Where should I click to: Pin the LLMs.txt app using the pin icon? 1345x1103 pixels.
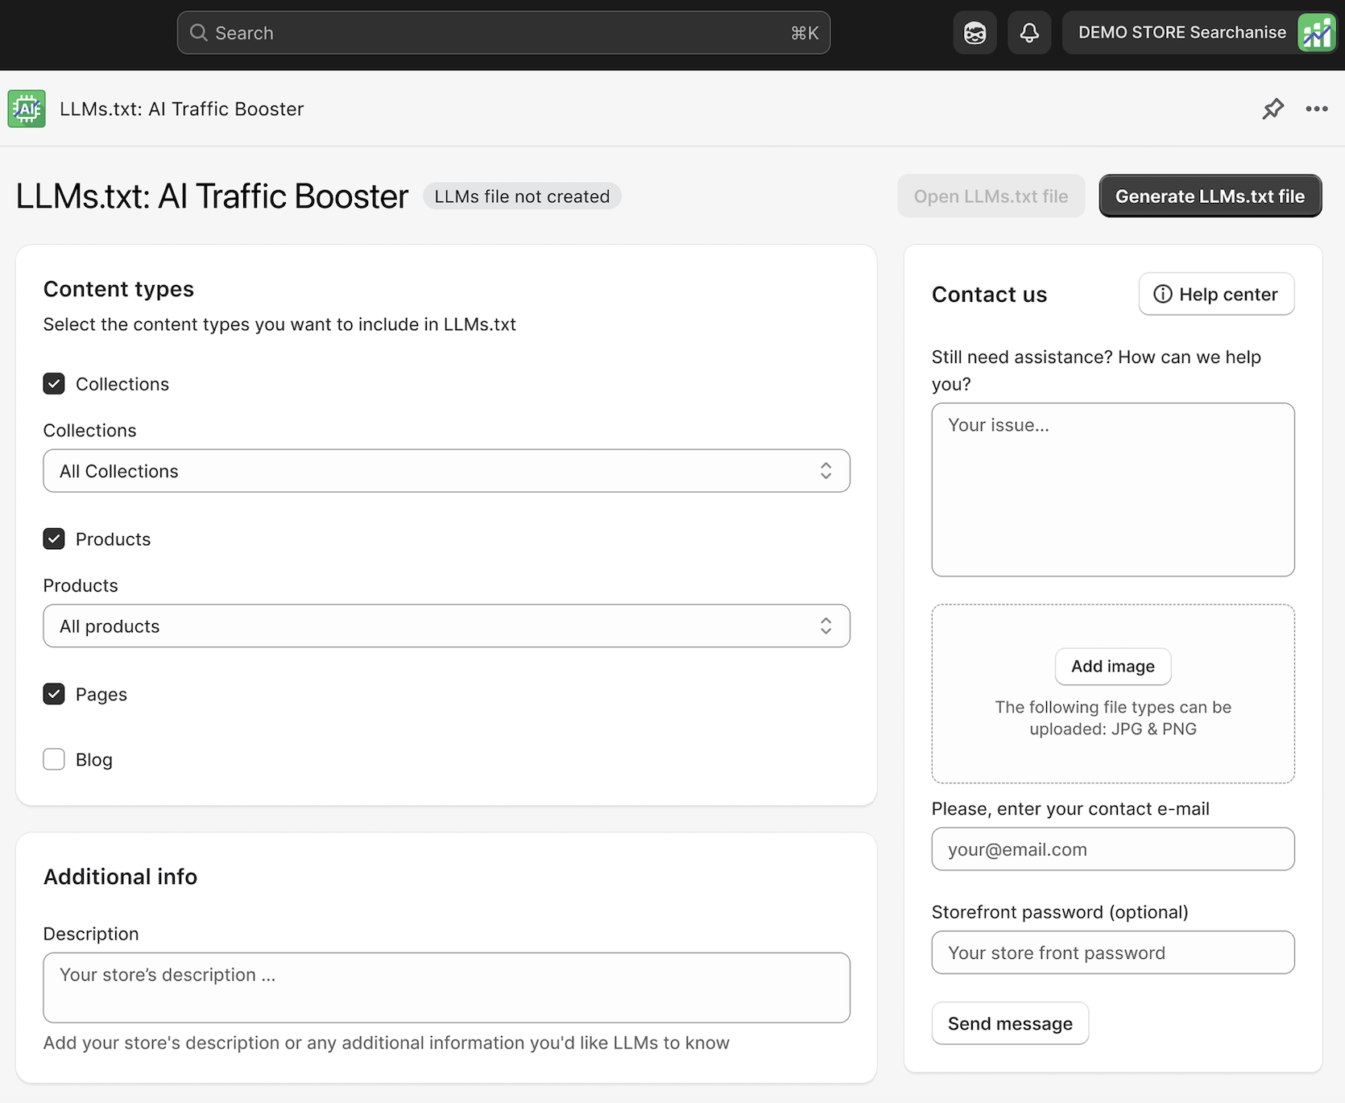point(1273,109)
